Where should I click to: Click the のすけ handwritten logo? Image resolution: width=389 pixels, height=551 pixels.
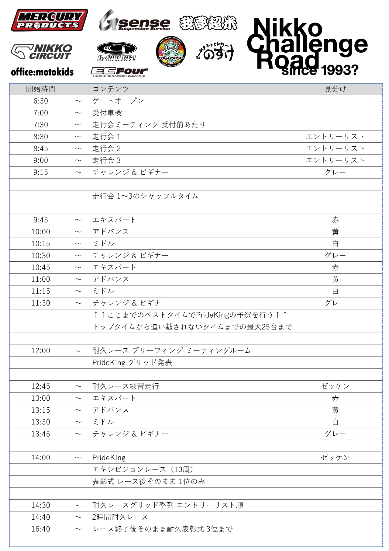[215, 52]
